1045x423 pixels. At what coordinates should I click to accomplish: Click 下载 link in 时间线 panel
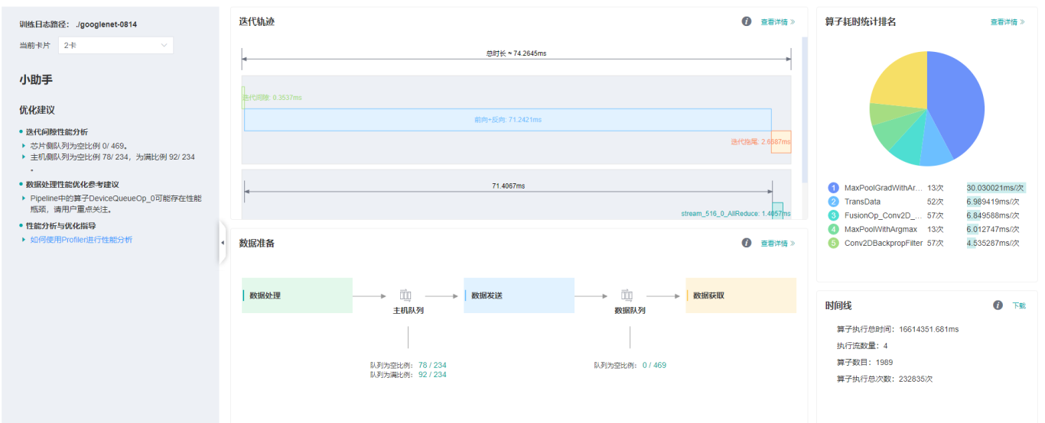point(1019,305)
